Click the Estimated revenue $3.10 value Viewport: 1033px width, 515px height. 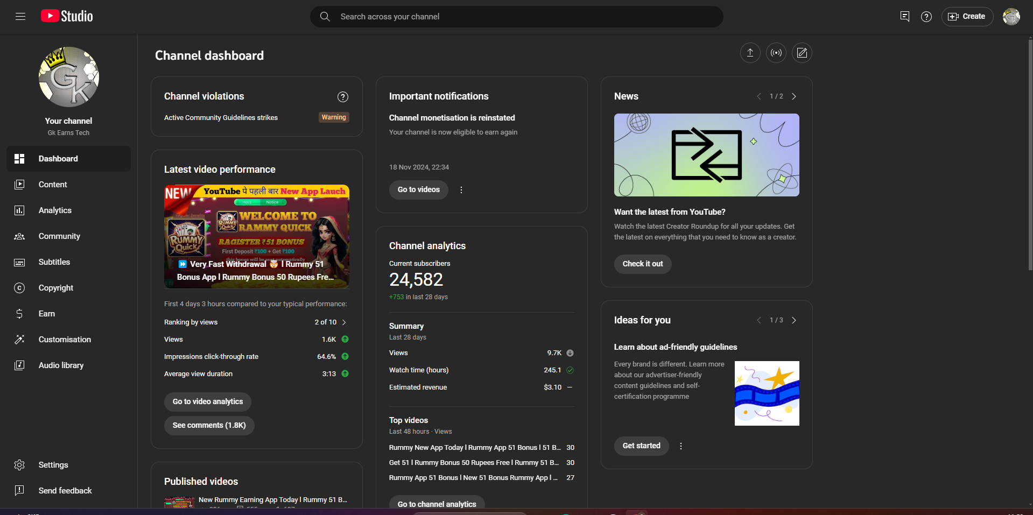click(x=552, y=387)
